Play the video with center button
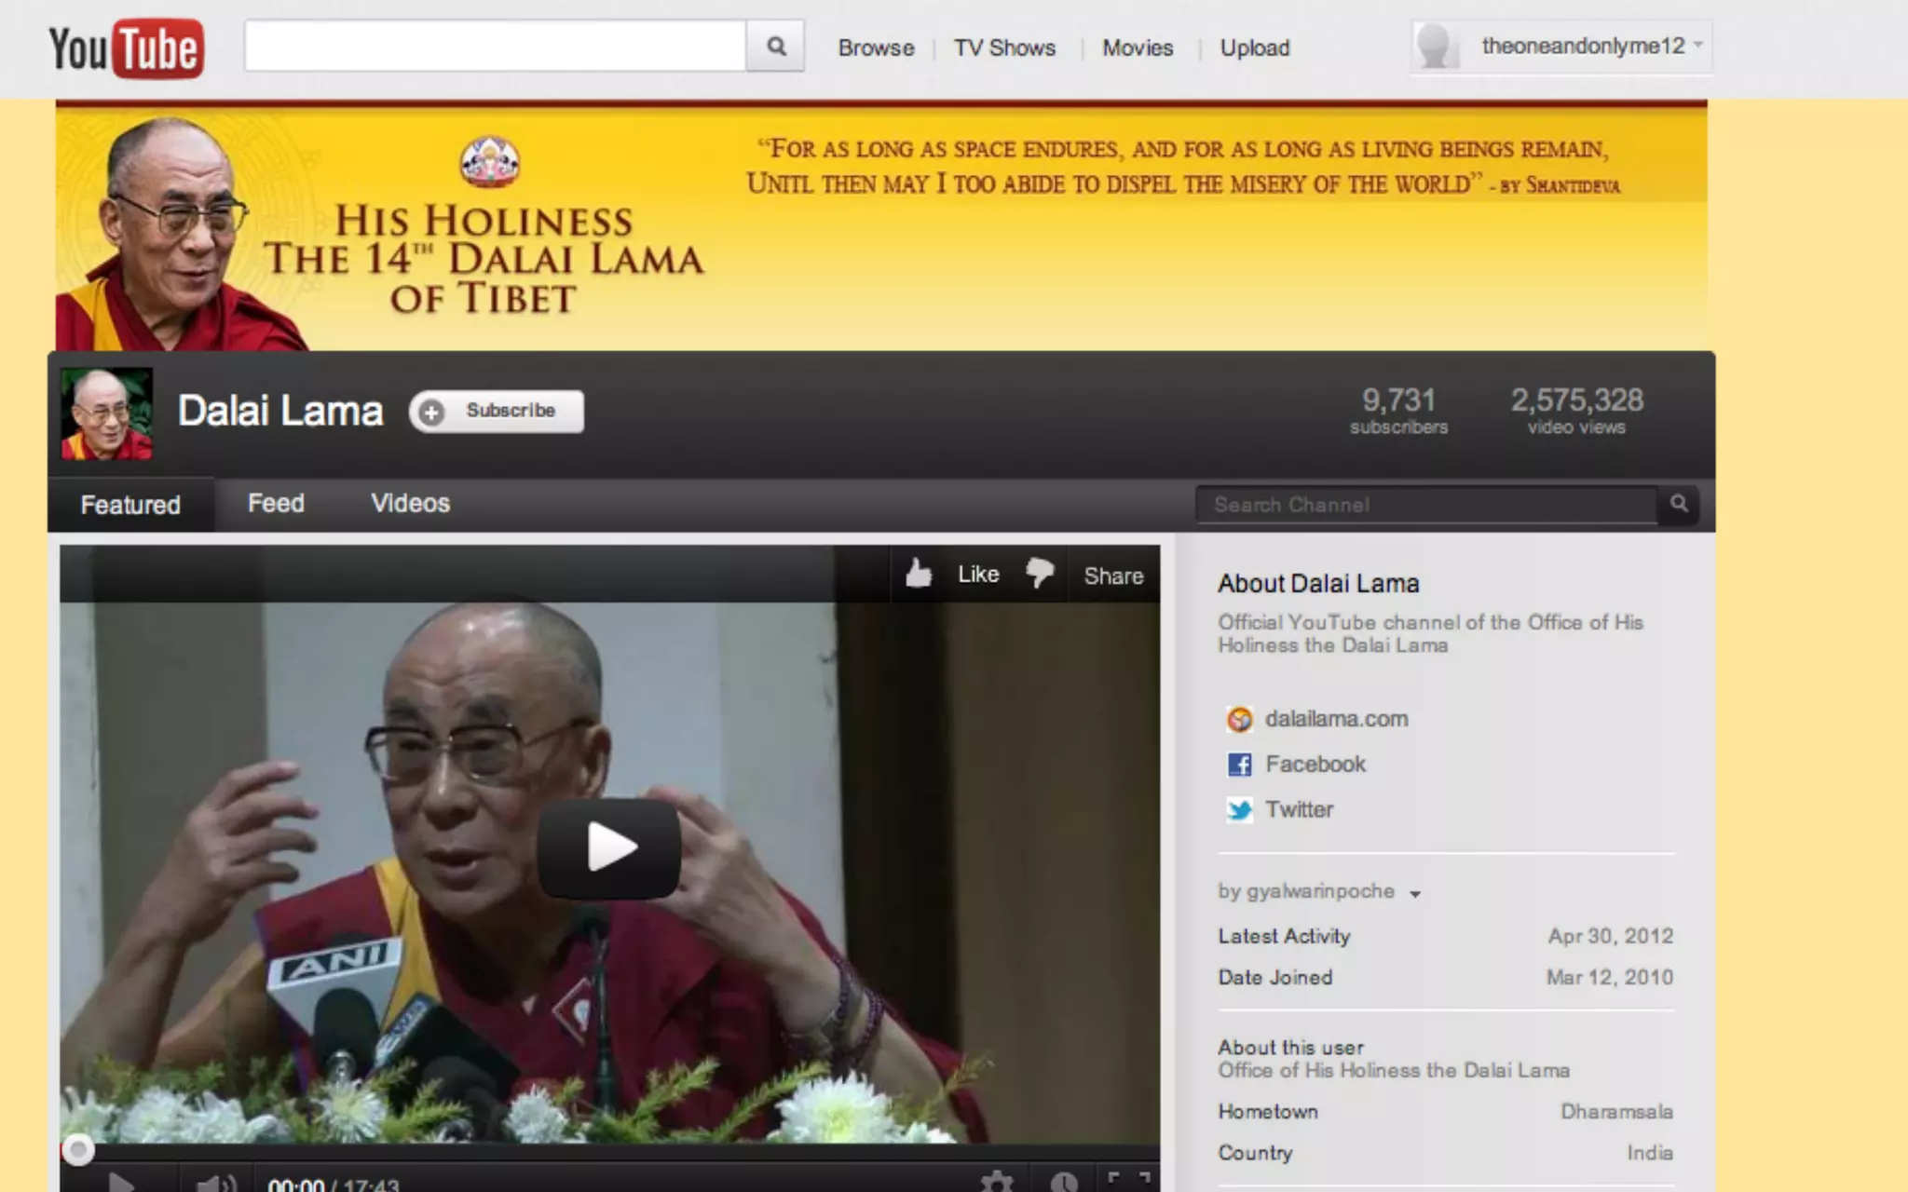 (609, 847)
